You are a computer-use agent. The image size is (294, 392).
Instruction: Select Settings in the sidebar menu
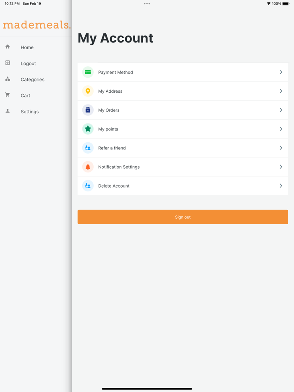[x=29, y=112]
